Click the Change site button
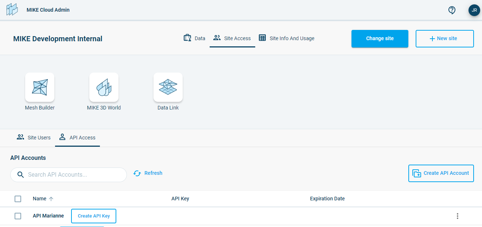This screenshot has width=482, height=227. (380, 39)
